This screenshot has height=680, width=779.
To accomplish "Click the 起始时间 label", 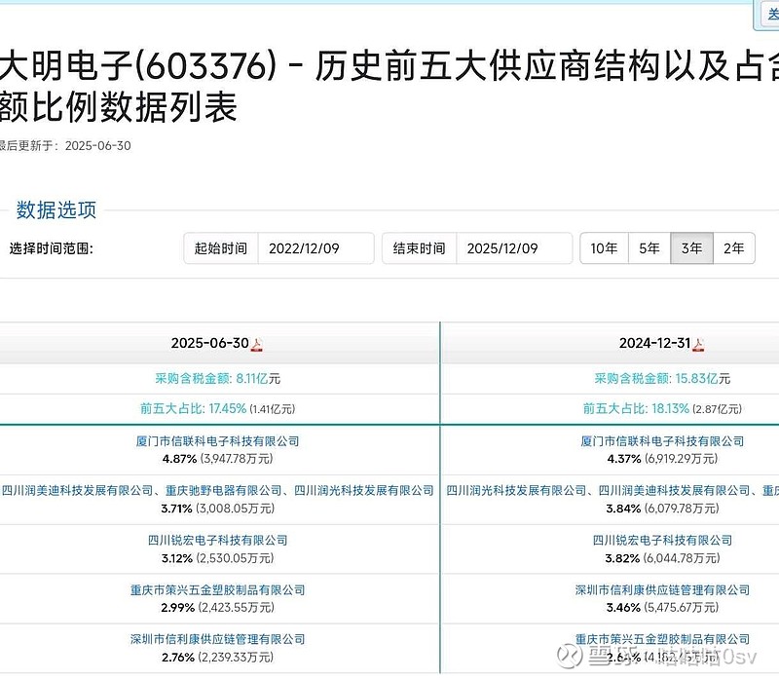I will point(221,248).
